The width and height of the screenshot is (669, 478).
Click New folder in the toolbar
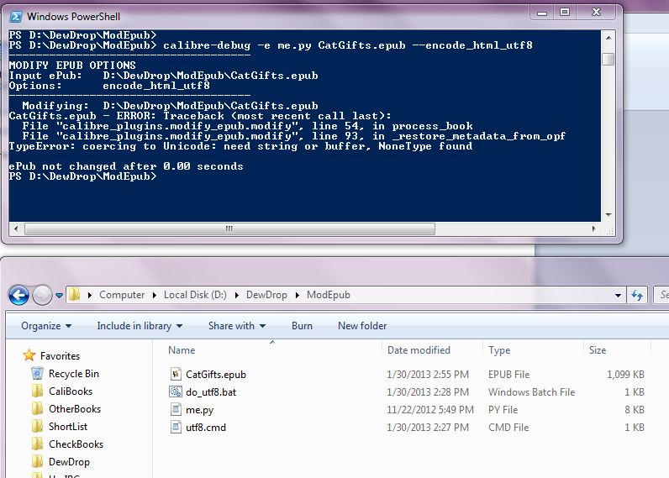click(x=362, y=326)
